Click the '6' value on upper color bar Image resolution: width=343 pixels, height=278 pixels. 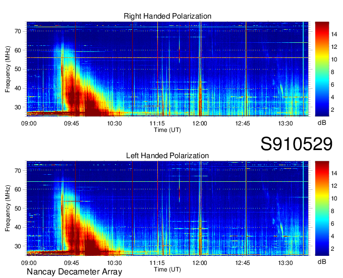coord(332,85)
